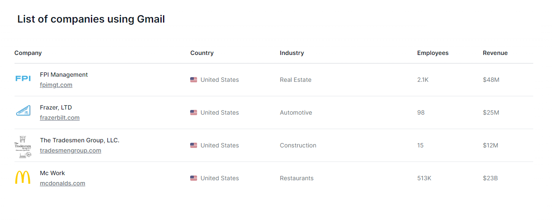This screenshot has height=222, width=552.
Task: Select the FPI Management company name
Action: tap(64, 75)
